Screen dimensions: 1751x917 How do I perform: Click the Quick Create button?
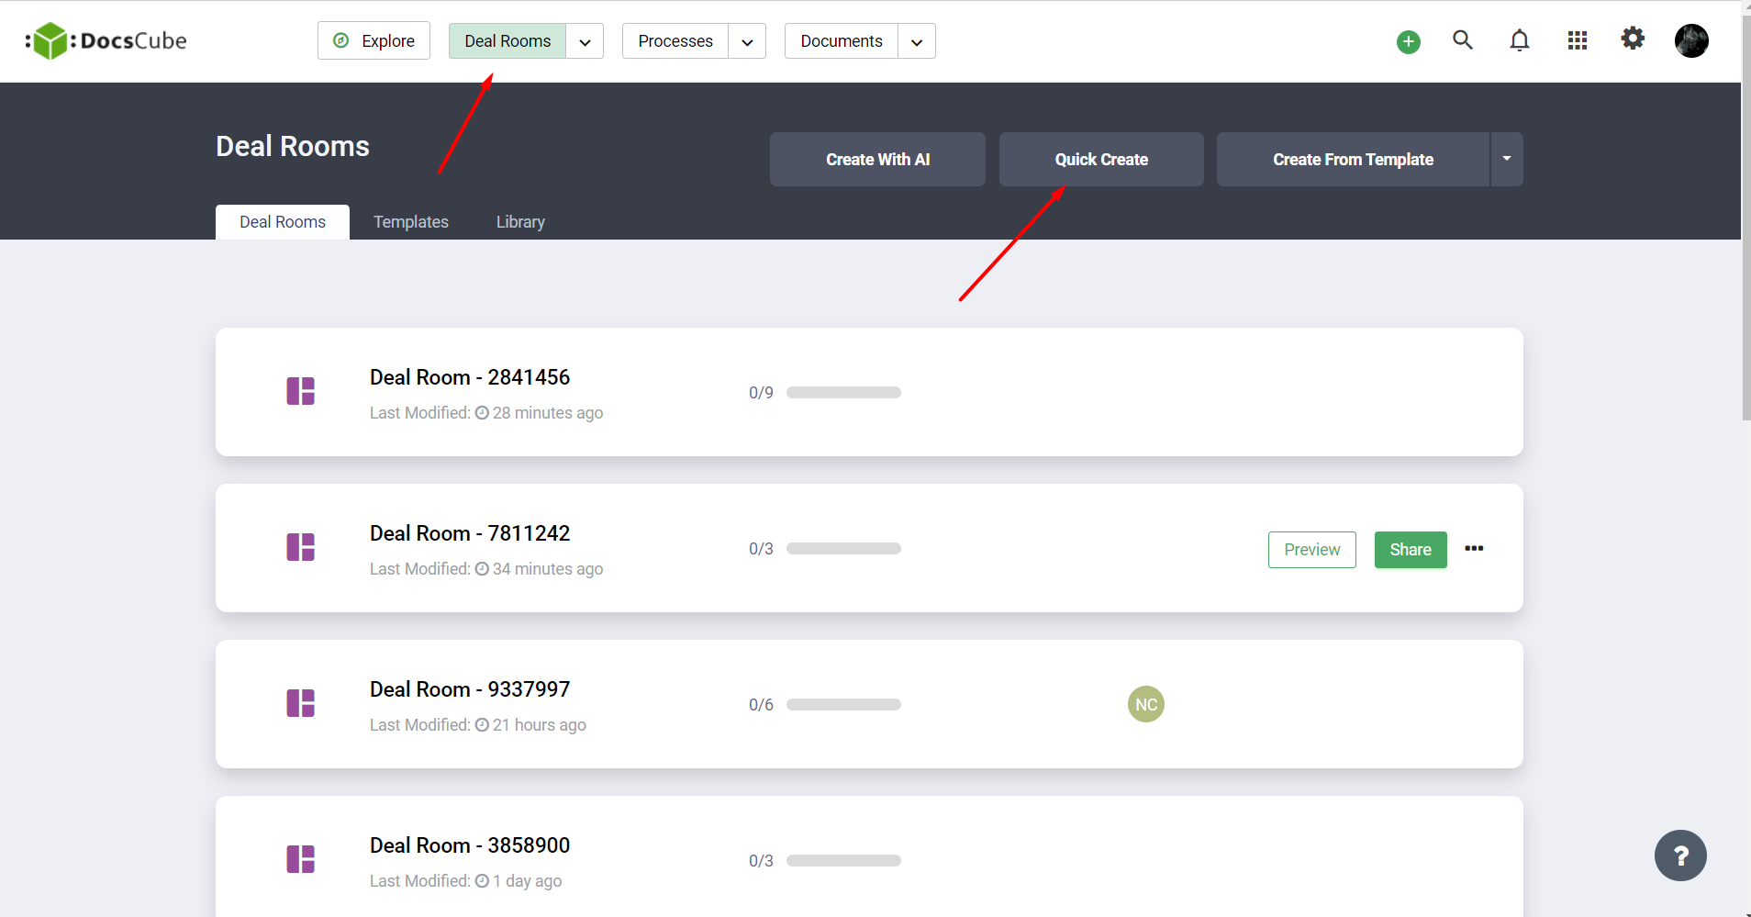click(1100, 160)
